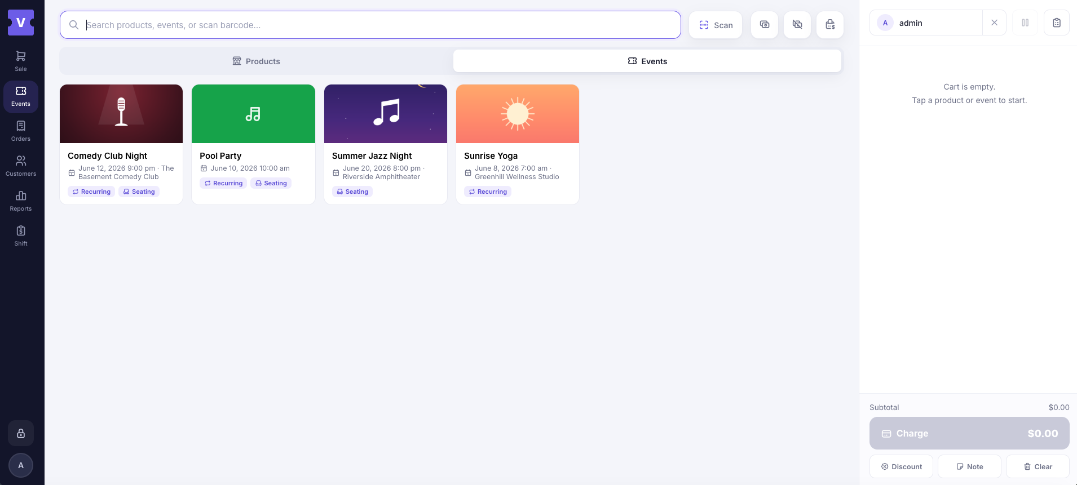Click the Comedy Club Night title

[x=107, y=155]
